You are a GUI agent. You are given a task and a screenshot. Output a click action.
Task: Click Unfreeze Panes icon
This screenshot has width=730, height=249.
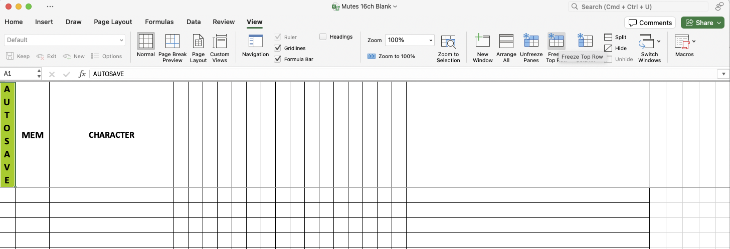pyautogui.click(x=531, y=41)
